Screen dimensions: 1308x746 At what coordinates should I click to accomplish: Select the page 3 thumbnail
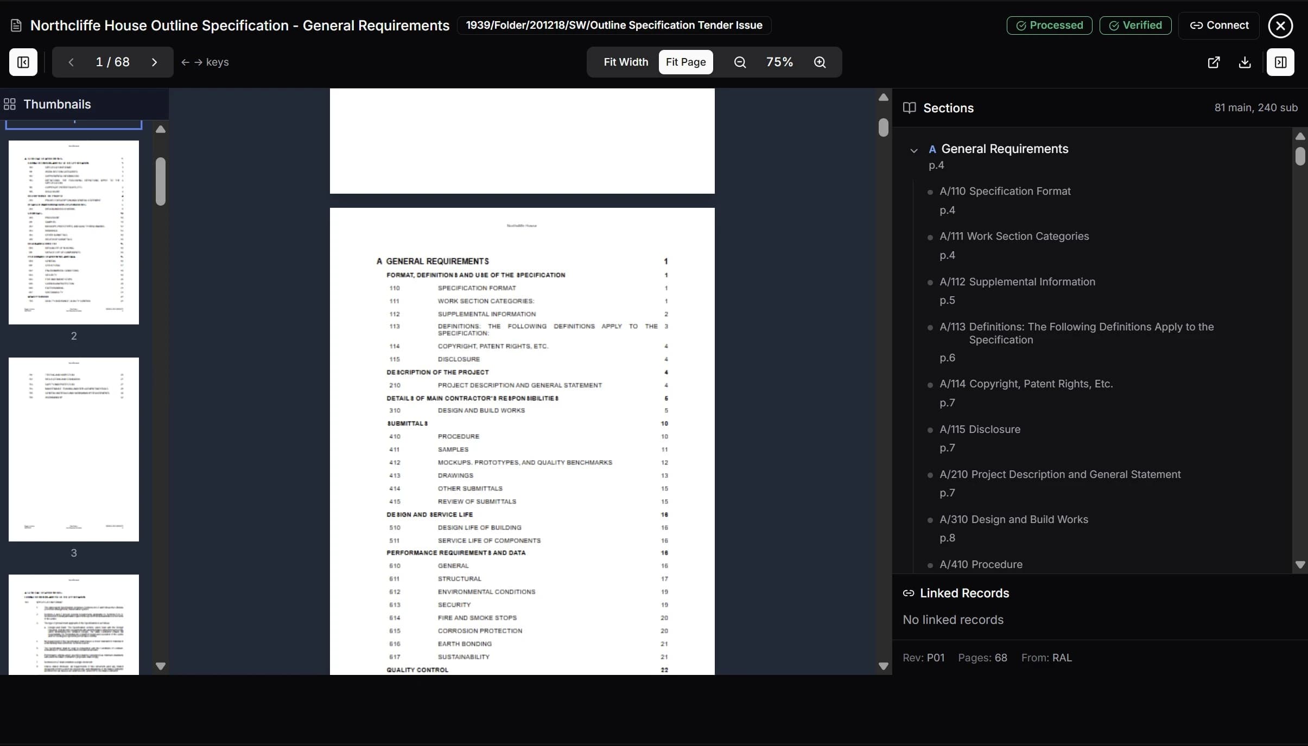tap(74, 449)
